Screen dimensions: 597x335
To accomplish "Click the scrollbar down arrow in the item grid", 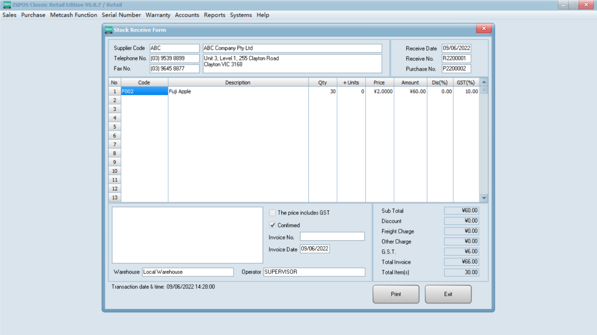I will click(484, 198).
